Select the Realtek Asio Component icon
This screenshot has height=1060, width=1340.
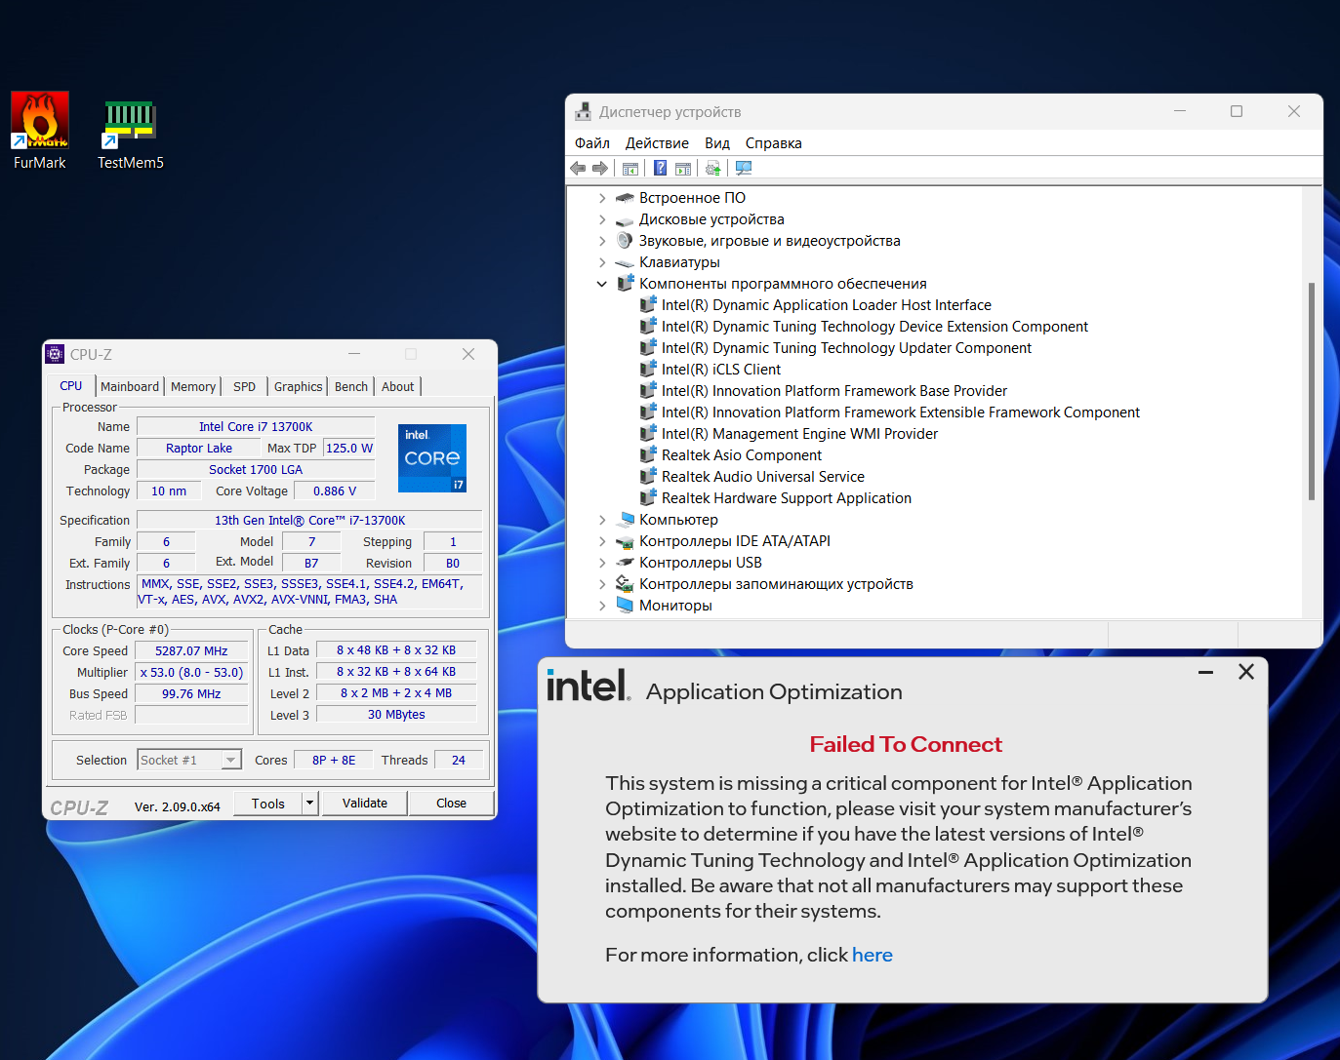[x=648, y=455]
